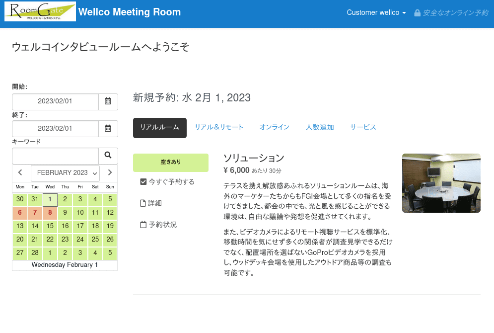The height and width of the screenshot is (333, 494).
Task: Select the 人数追加 tab
Action: coord(319,127)
